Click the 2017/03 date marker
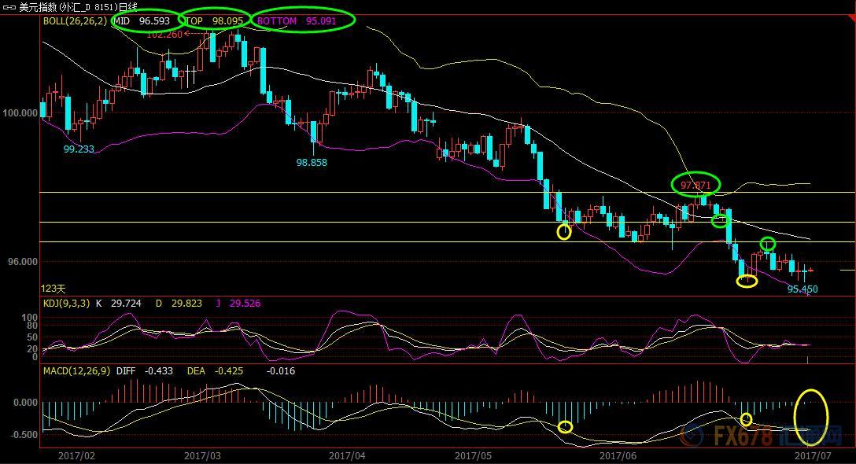Viewport: 856px width, 464px height. click(x=202, y=455)
